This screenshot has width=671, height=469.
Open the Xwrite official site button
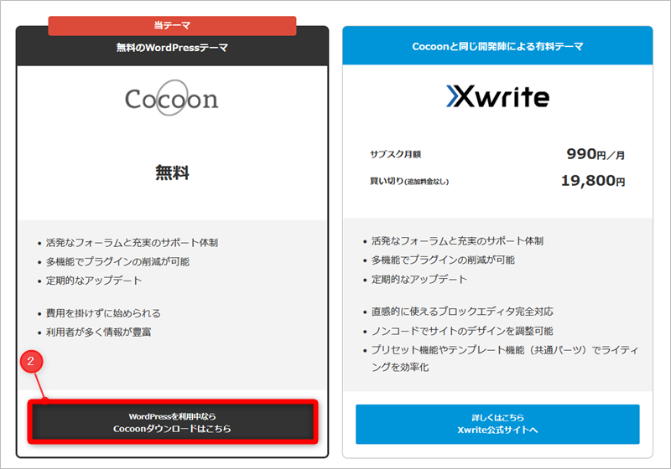(497, 424)
